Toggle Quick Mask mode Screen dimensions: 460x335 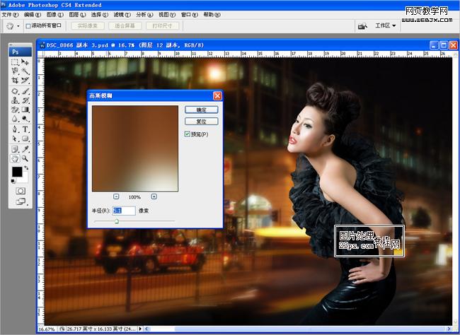pyautogui.click(x=21, y=191)
